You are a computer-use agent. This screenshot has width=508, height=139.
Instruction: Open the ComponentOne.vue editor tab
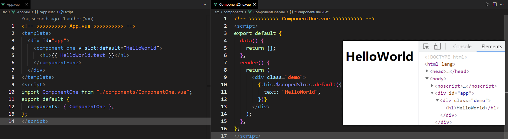(x=235, y=4)
